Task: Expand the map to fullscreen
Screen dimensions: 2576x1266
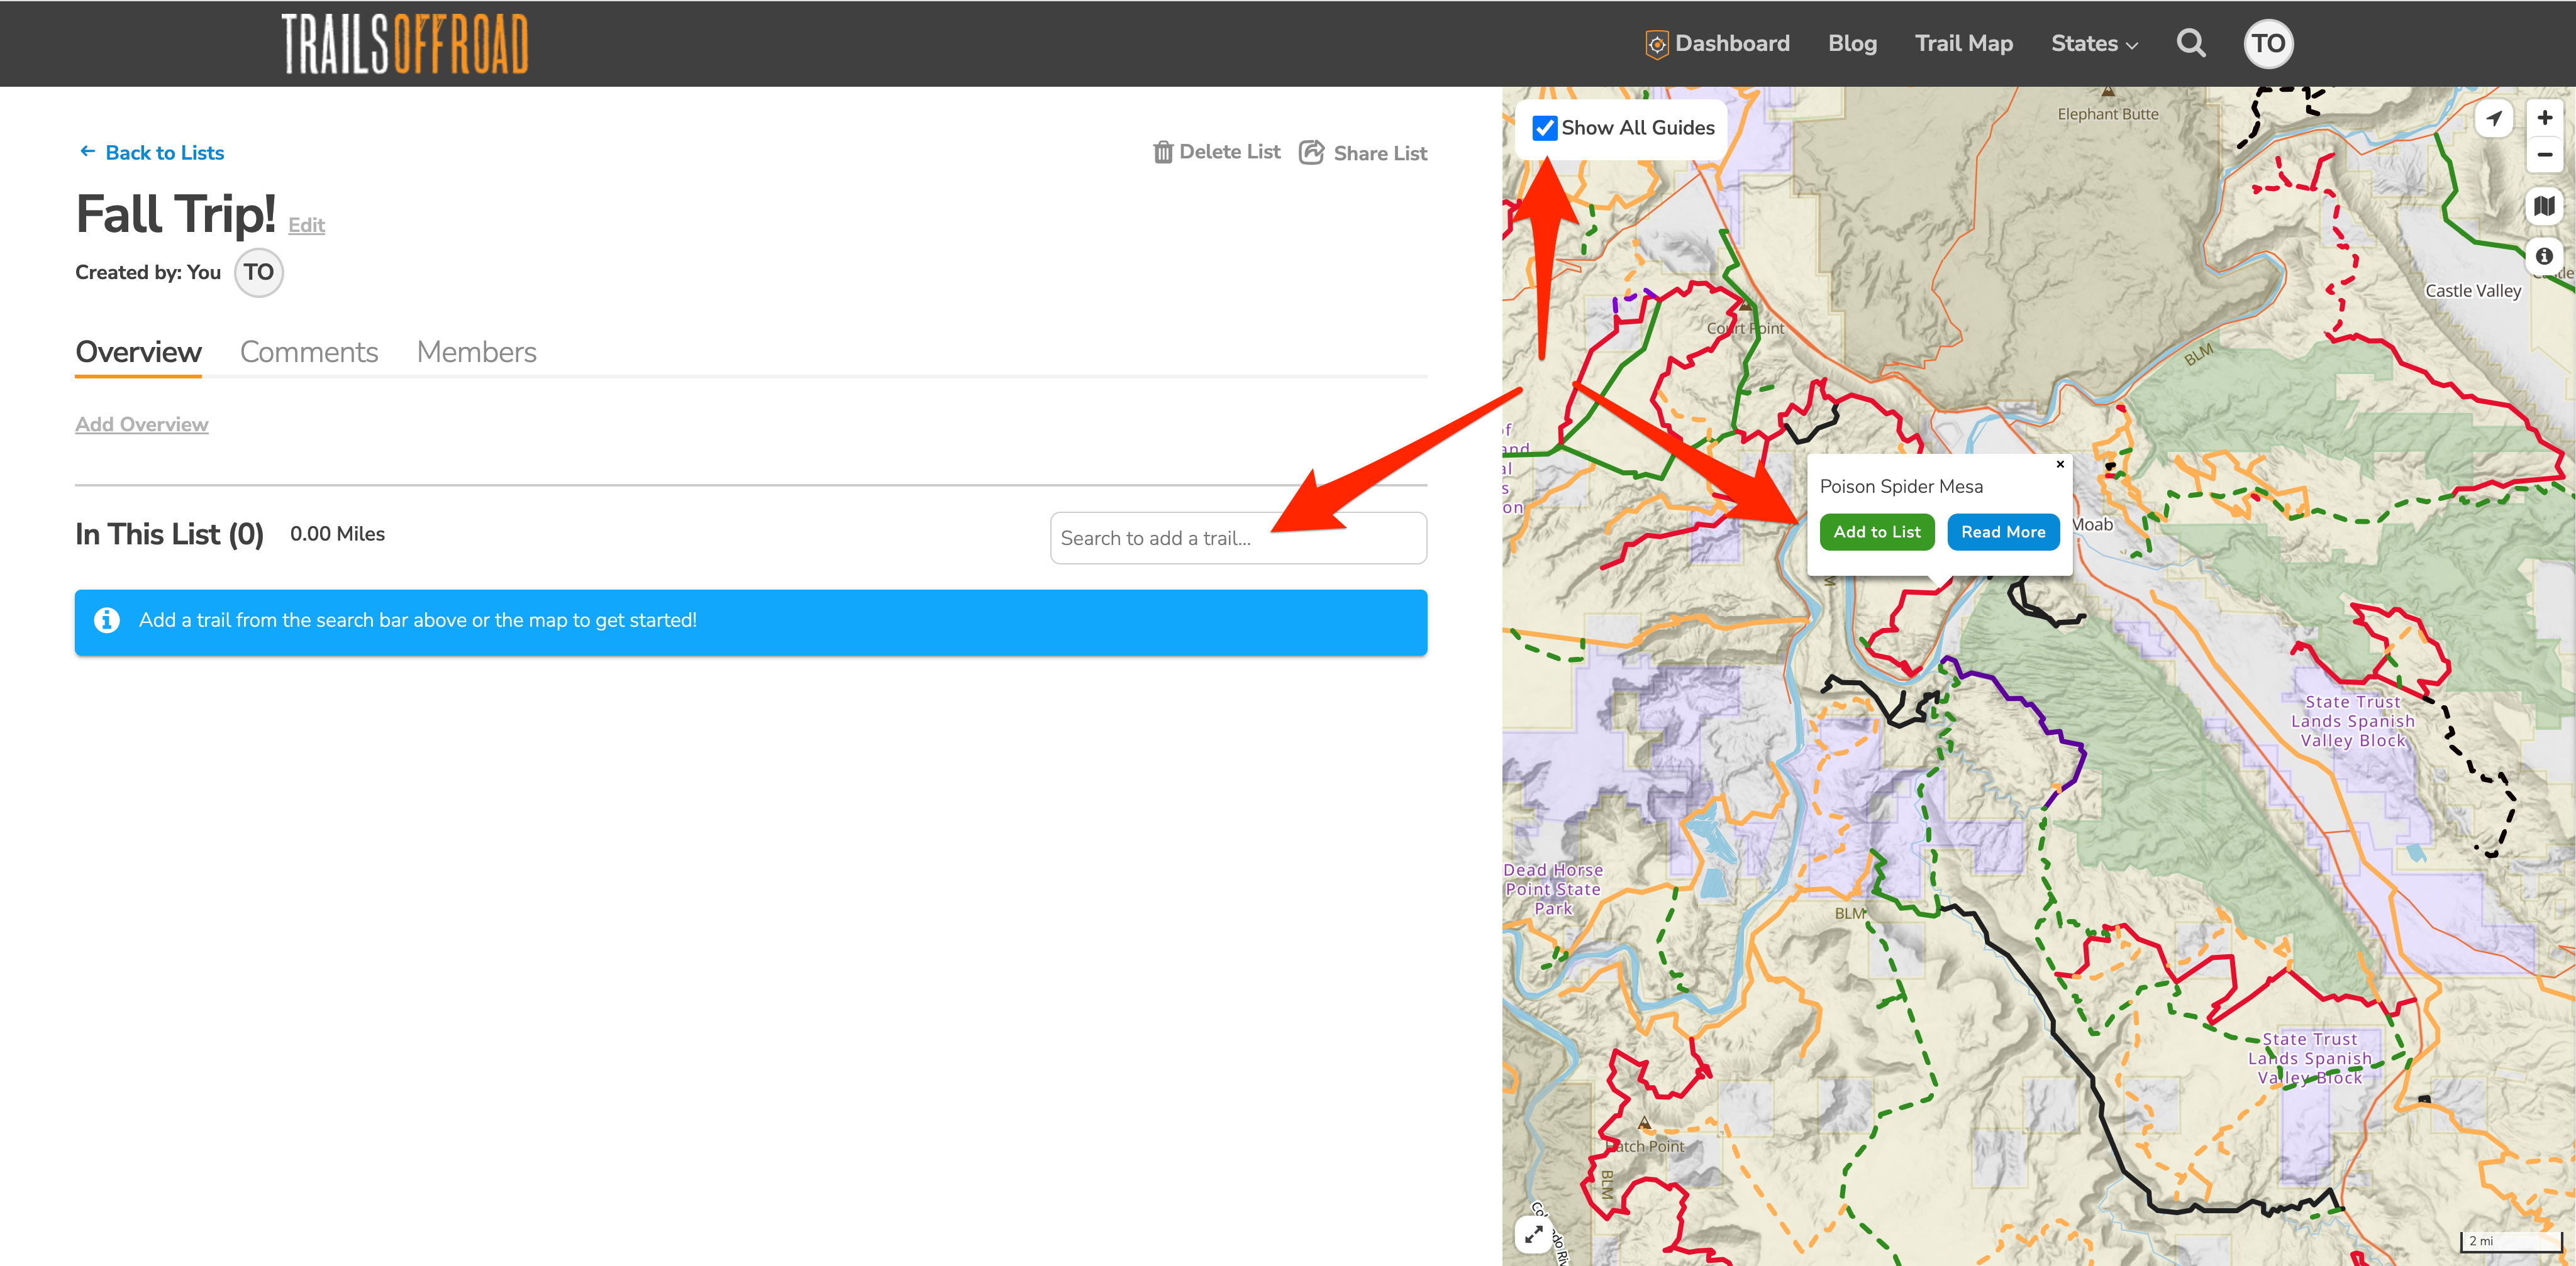Action: point(1534,1234)
